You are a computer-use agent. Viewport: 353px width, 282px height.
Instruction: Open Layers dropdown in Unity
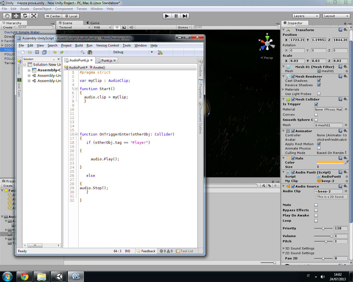tap(306, 16)
